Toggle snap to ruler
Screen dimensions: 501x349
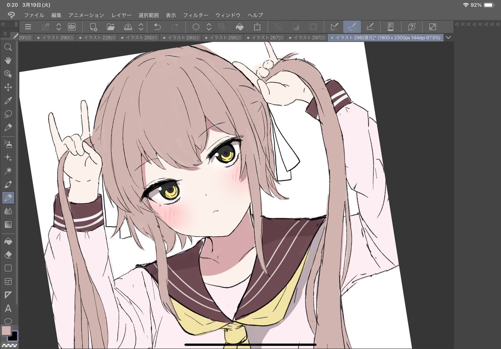(x=334, y=27)
